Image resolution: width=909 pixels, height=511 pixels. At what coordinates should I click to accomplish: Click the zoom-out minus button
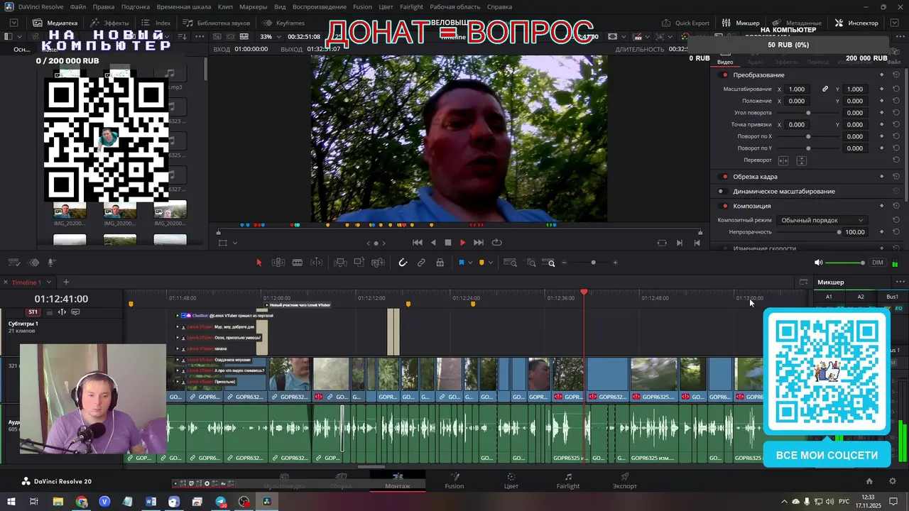(x=565, y=263)
